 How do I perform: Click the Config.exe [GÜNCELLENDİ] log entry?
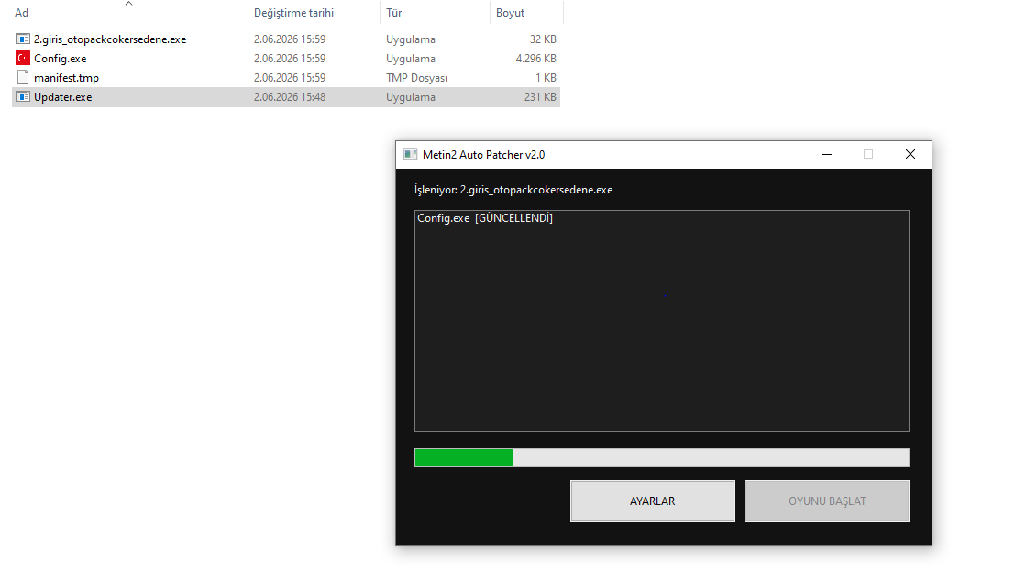485,218
